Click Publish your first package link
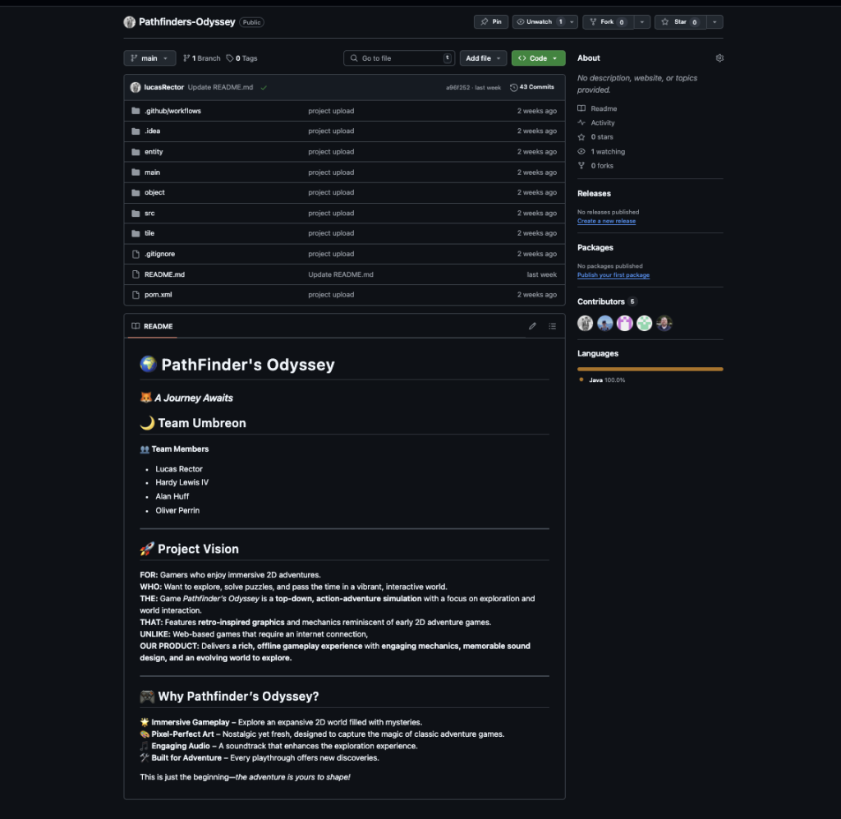Image resolution: width=841 pixels, height=819 pixels. (613, 275)
